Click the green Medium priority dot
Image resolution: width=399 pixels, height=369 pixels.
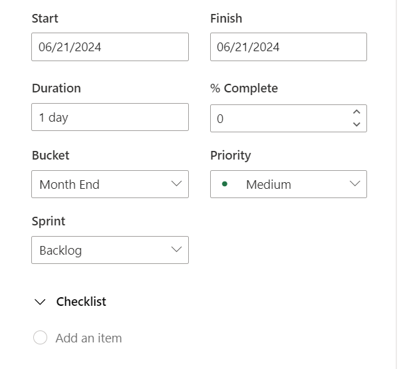225,184
